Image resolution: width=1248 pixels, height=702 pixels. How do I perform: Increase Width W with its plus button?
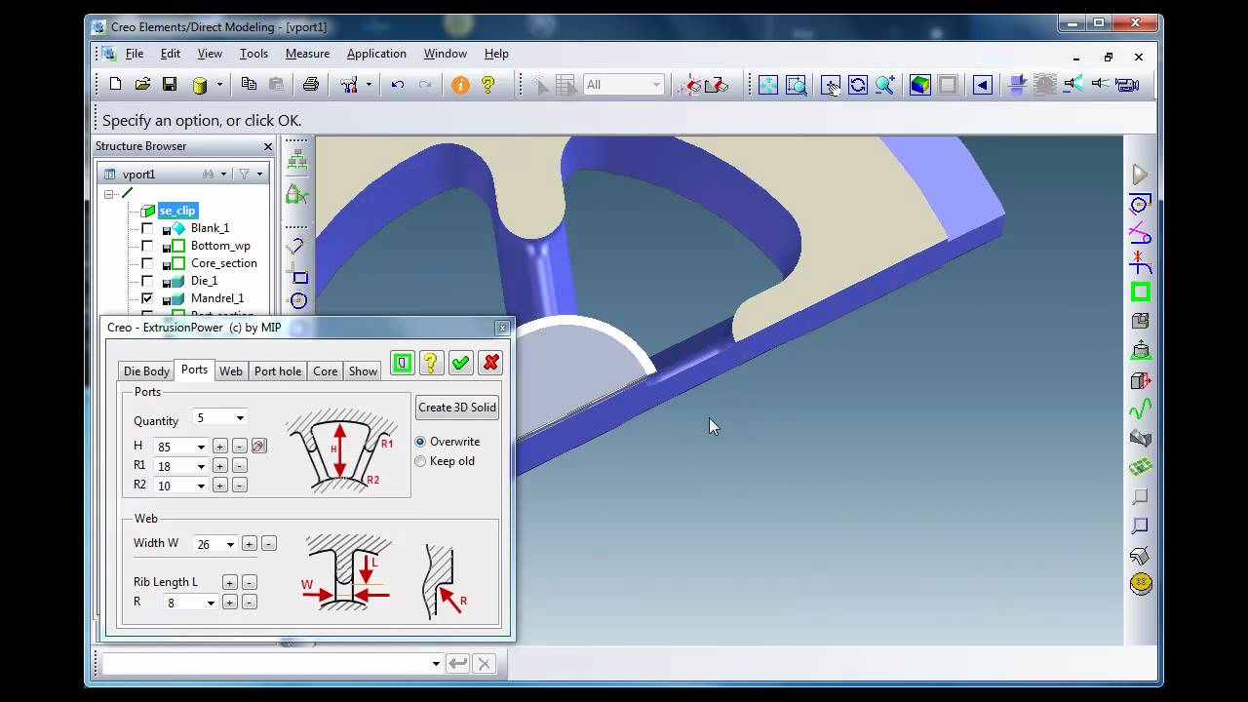(x=250, y=544)
